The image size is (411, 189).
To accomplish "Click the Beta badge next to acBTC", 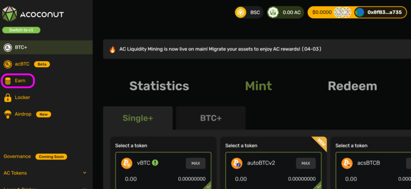I will click(x=42, y=64).
